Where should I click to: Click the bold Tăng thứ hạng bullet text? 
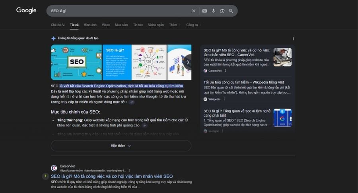pyautogui.click(x=70, y=120)
